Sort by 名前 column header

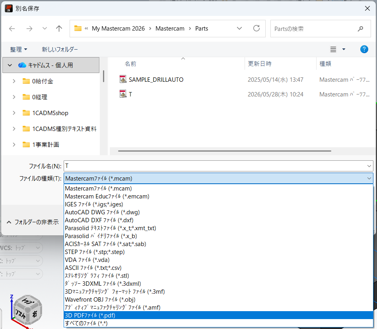click(130, 63)
